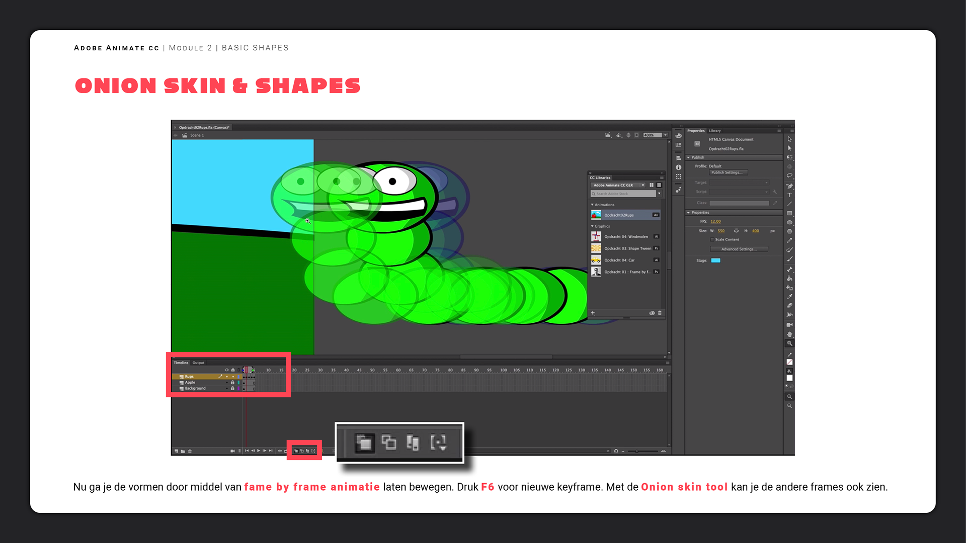Viewport: 966px width, 543px height.
Task: Click the new layer icon in timeline
Action: click(x=176, y=451)
